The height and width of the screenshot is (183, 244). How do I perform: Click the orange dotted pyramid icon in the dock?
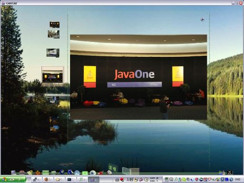38,173
